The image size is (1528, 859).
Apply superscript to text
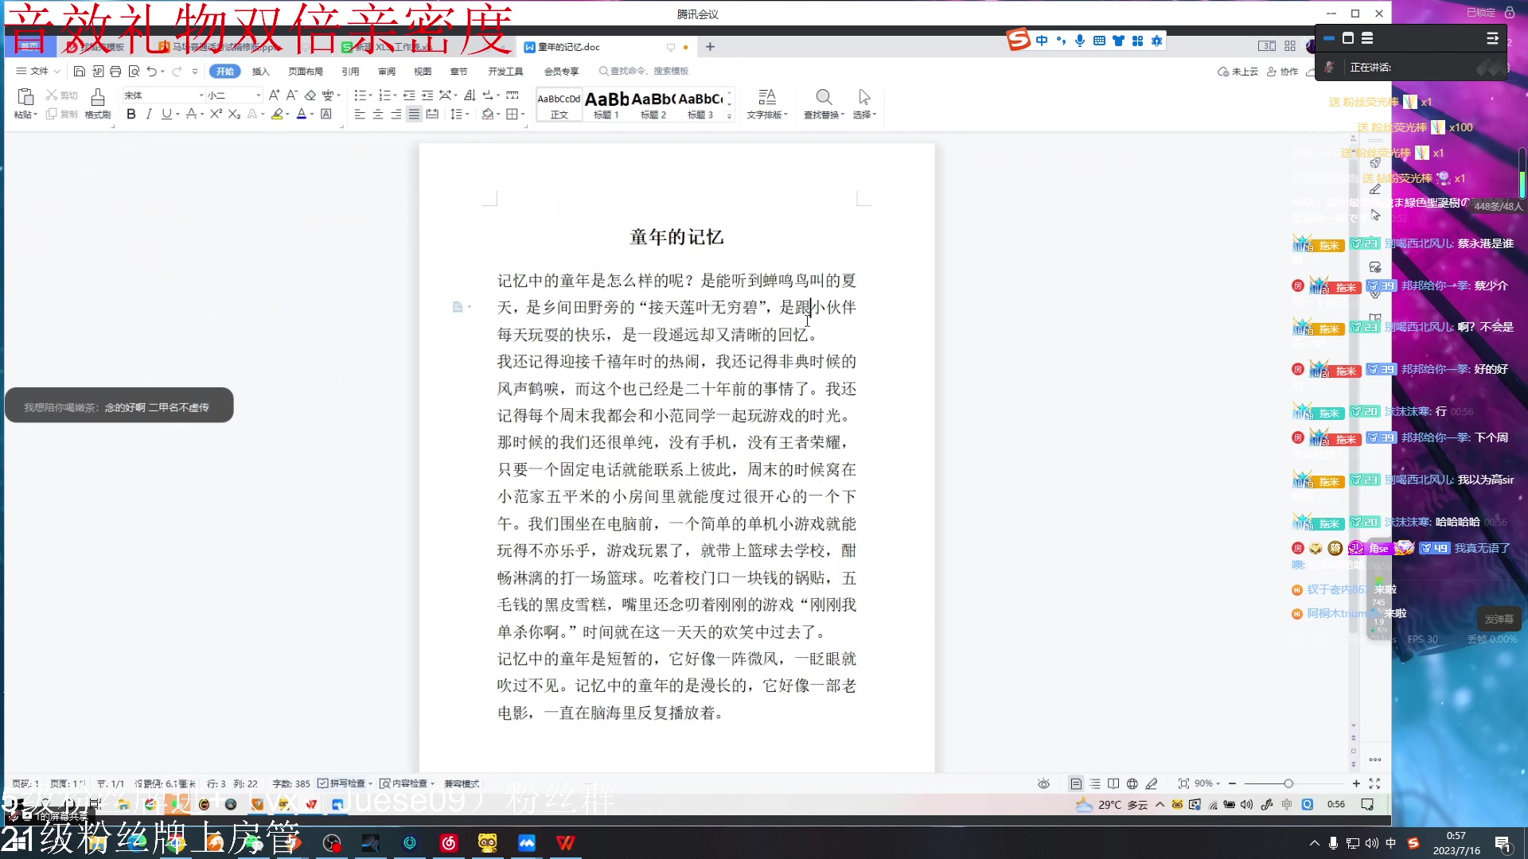click(216, 115)
